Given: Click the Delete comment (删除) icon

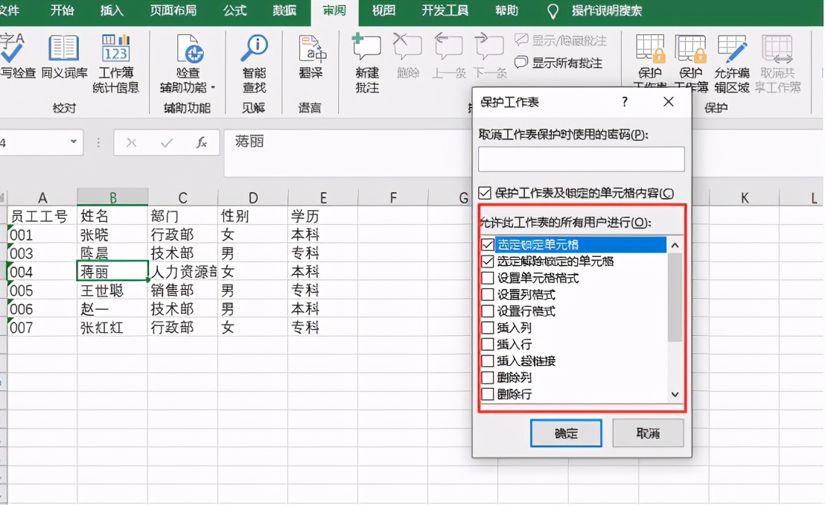Looking at the screenshot, I should pos(408,57).
